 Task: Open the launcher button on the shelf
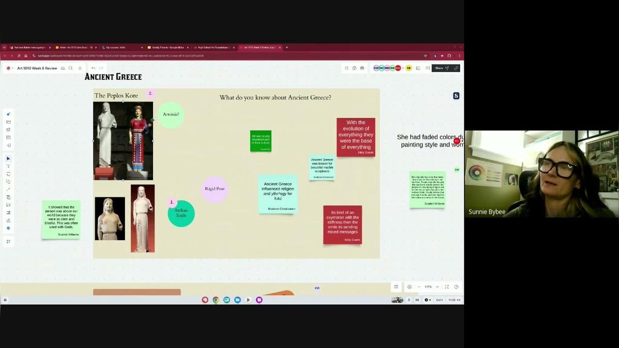click(x=5, y=300)
